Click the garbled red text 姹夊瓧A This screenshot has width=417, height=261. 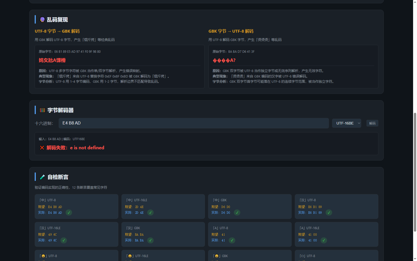tap(52, 60)
